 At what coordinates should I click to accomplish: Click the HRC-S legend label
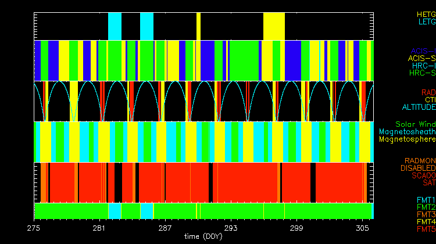[x=422, y=74]
